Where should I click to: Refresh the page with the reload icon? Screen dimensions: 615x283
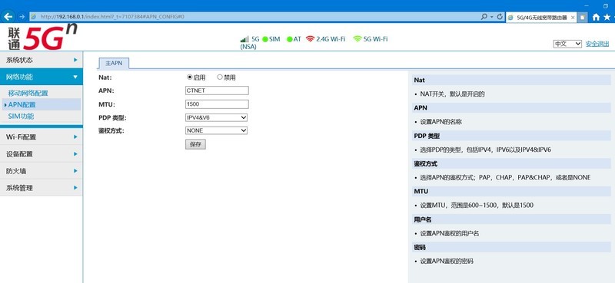(500, 17)
